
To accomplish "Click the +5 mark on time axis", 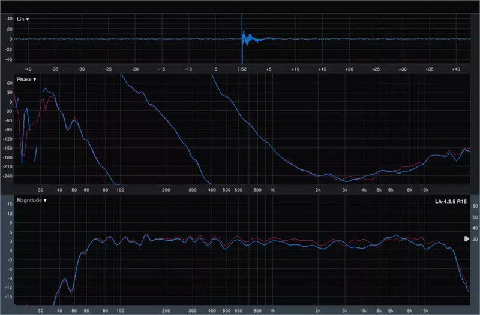I will click(x=269, y=69).
